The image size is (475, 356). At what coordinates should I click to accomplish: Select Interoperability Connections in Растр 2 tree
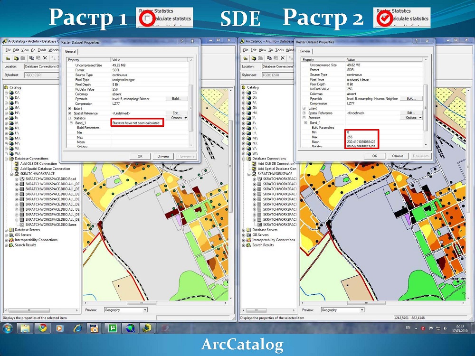[x=274, y=240]
